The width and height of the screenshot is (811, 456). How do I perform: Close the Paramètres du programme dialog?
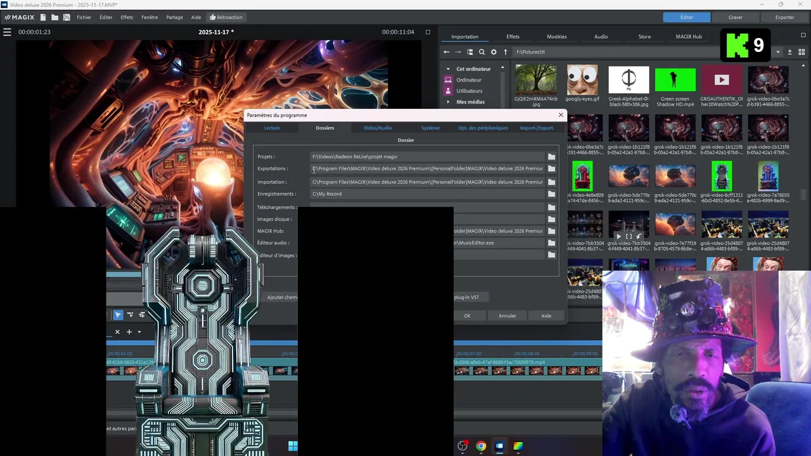tap(561, 115)
